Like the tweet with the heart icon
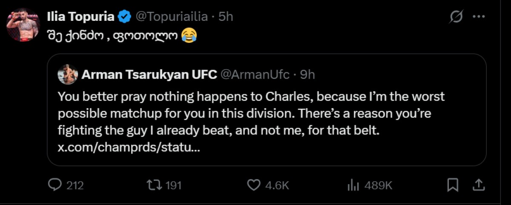Viewport: 511px width, 205px height. point(254,185)
